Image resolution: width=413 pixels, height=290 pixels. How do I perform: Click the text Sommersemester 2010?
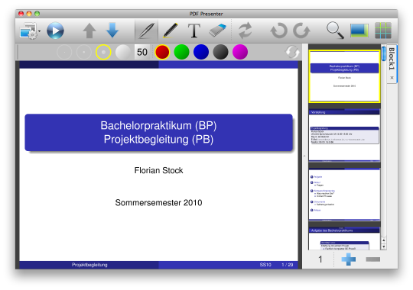click(158, 203)
